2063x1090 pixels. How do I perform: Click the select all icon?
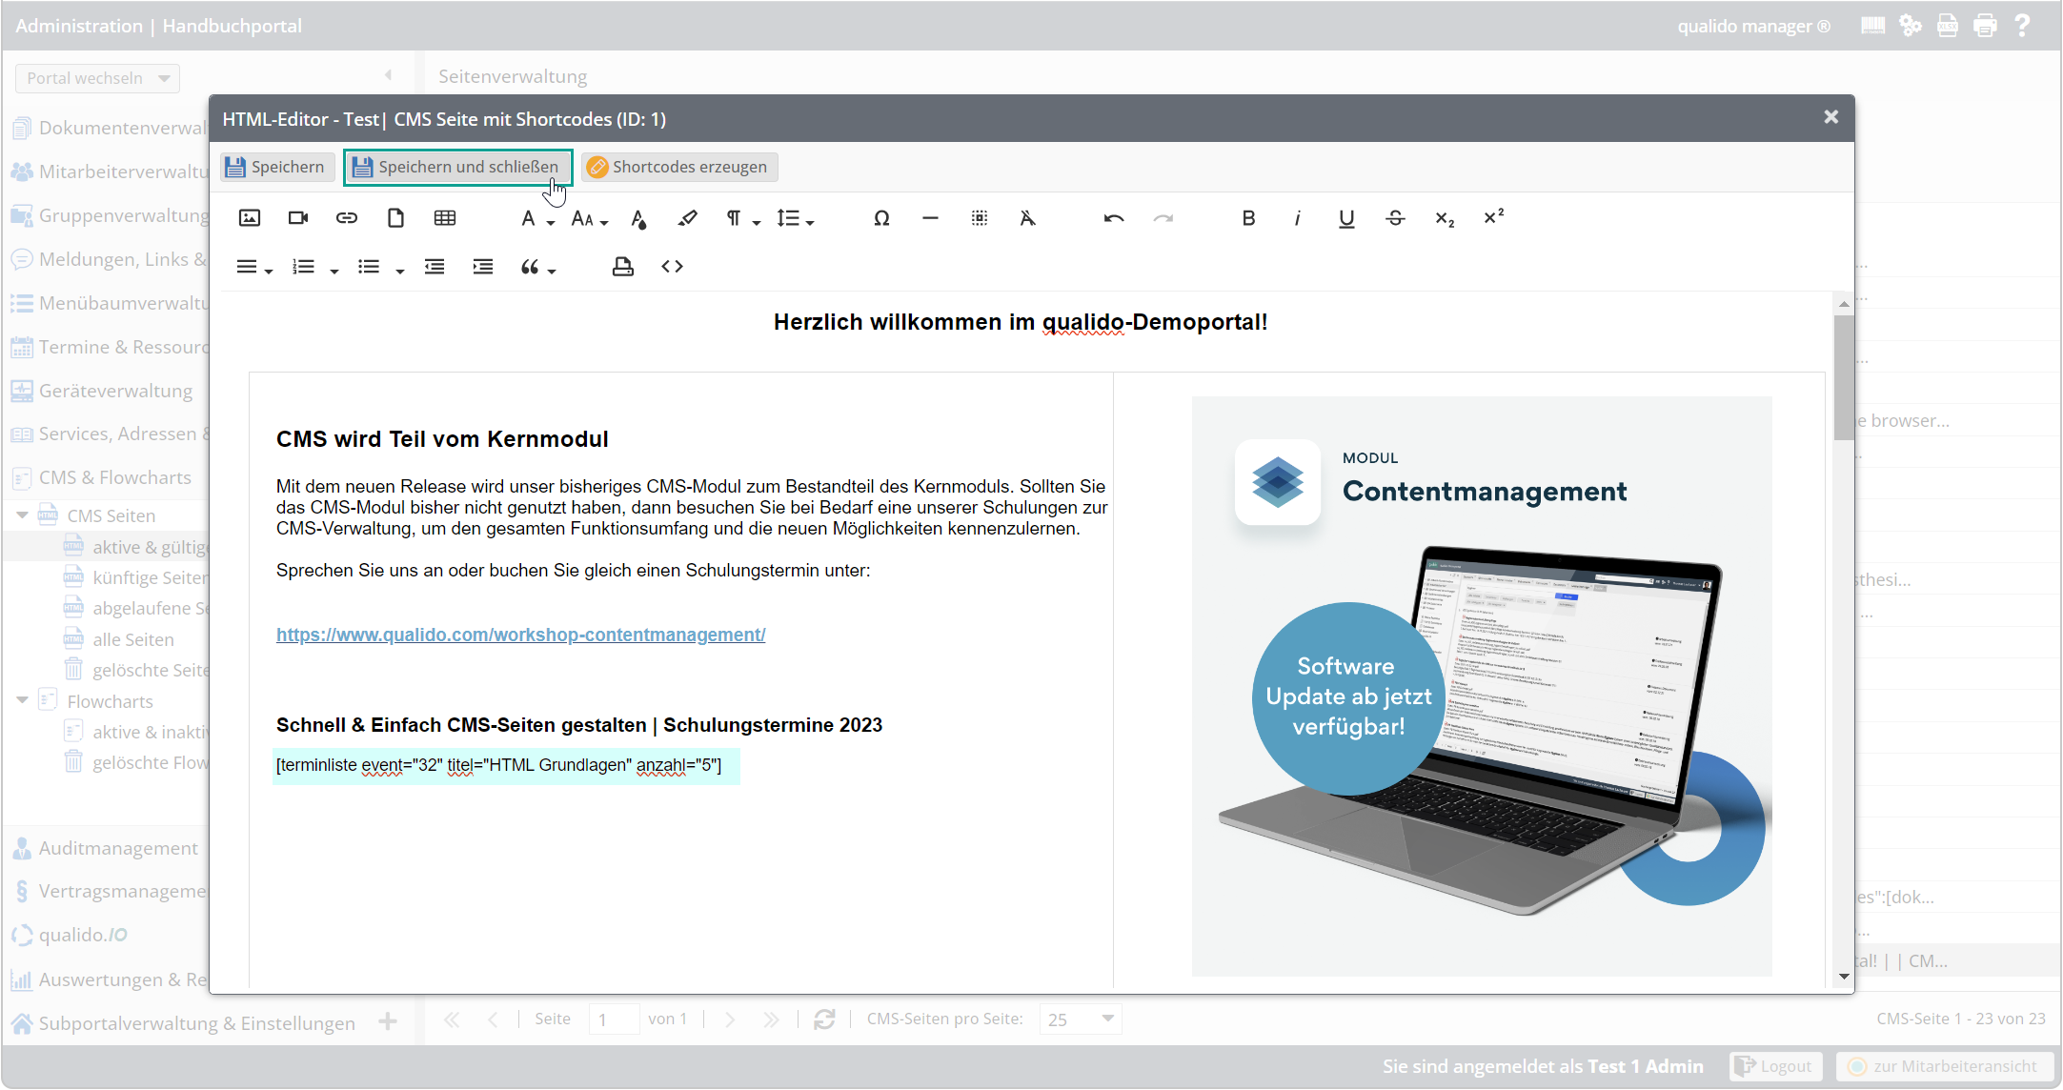click(980, 218)
